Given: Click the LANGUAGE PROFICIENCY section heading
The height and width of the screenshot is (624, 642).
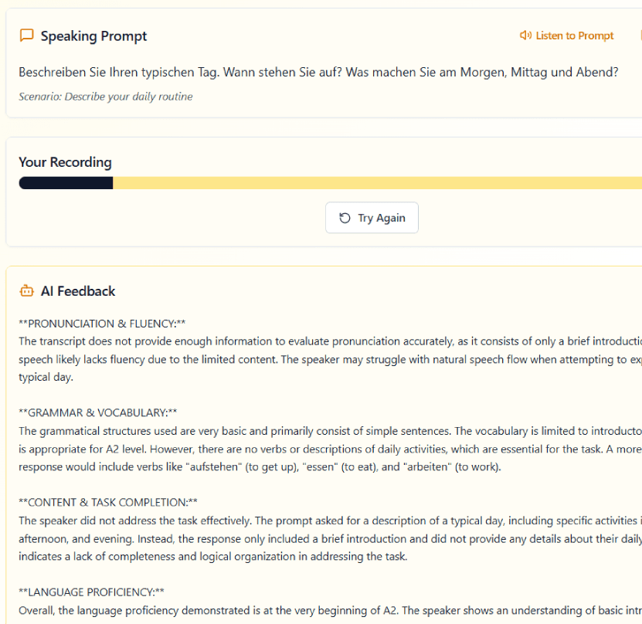Looking at the screenshot, I should pyautogui.click(x=91, y=592).
